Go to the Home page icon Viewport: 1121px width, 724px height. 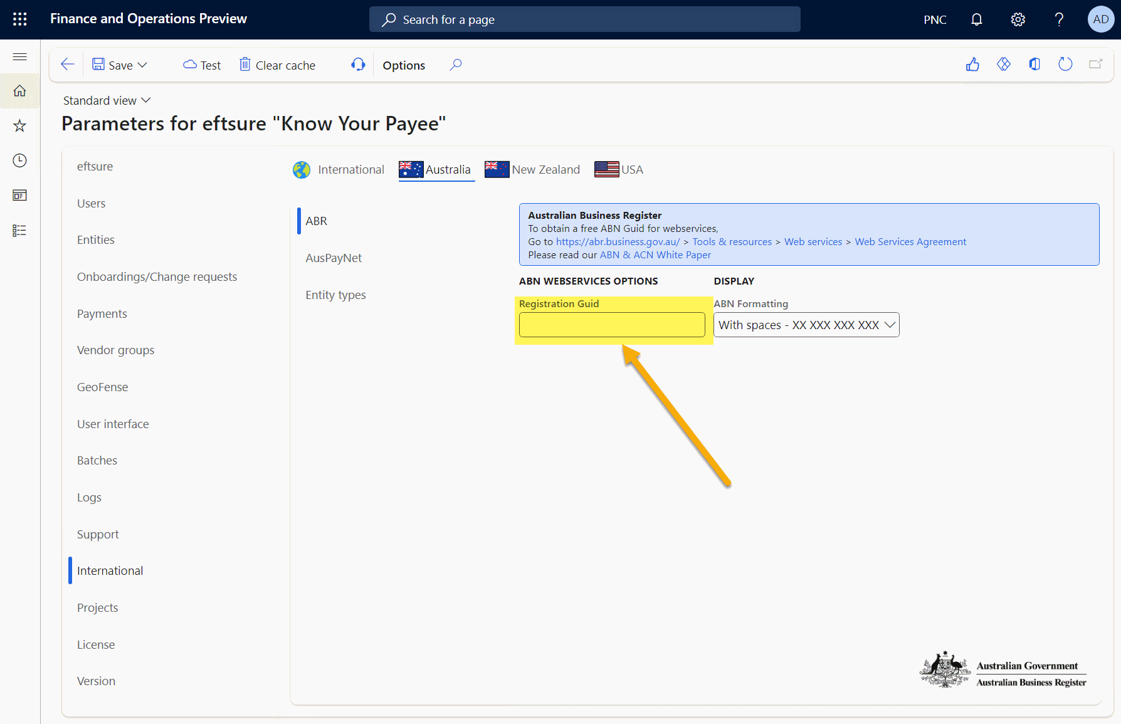pos(20,91)
